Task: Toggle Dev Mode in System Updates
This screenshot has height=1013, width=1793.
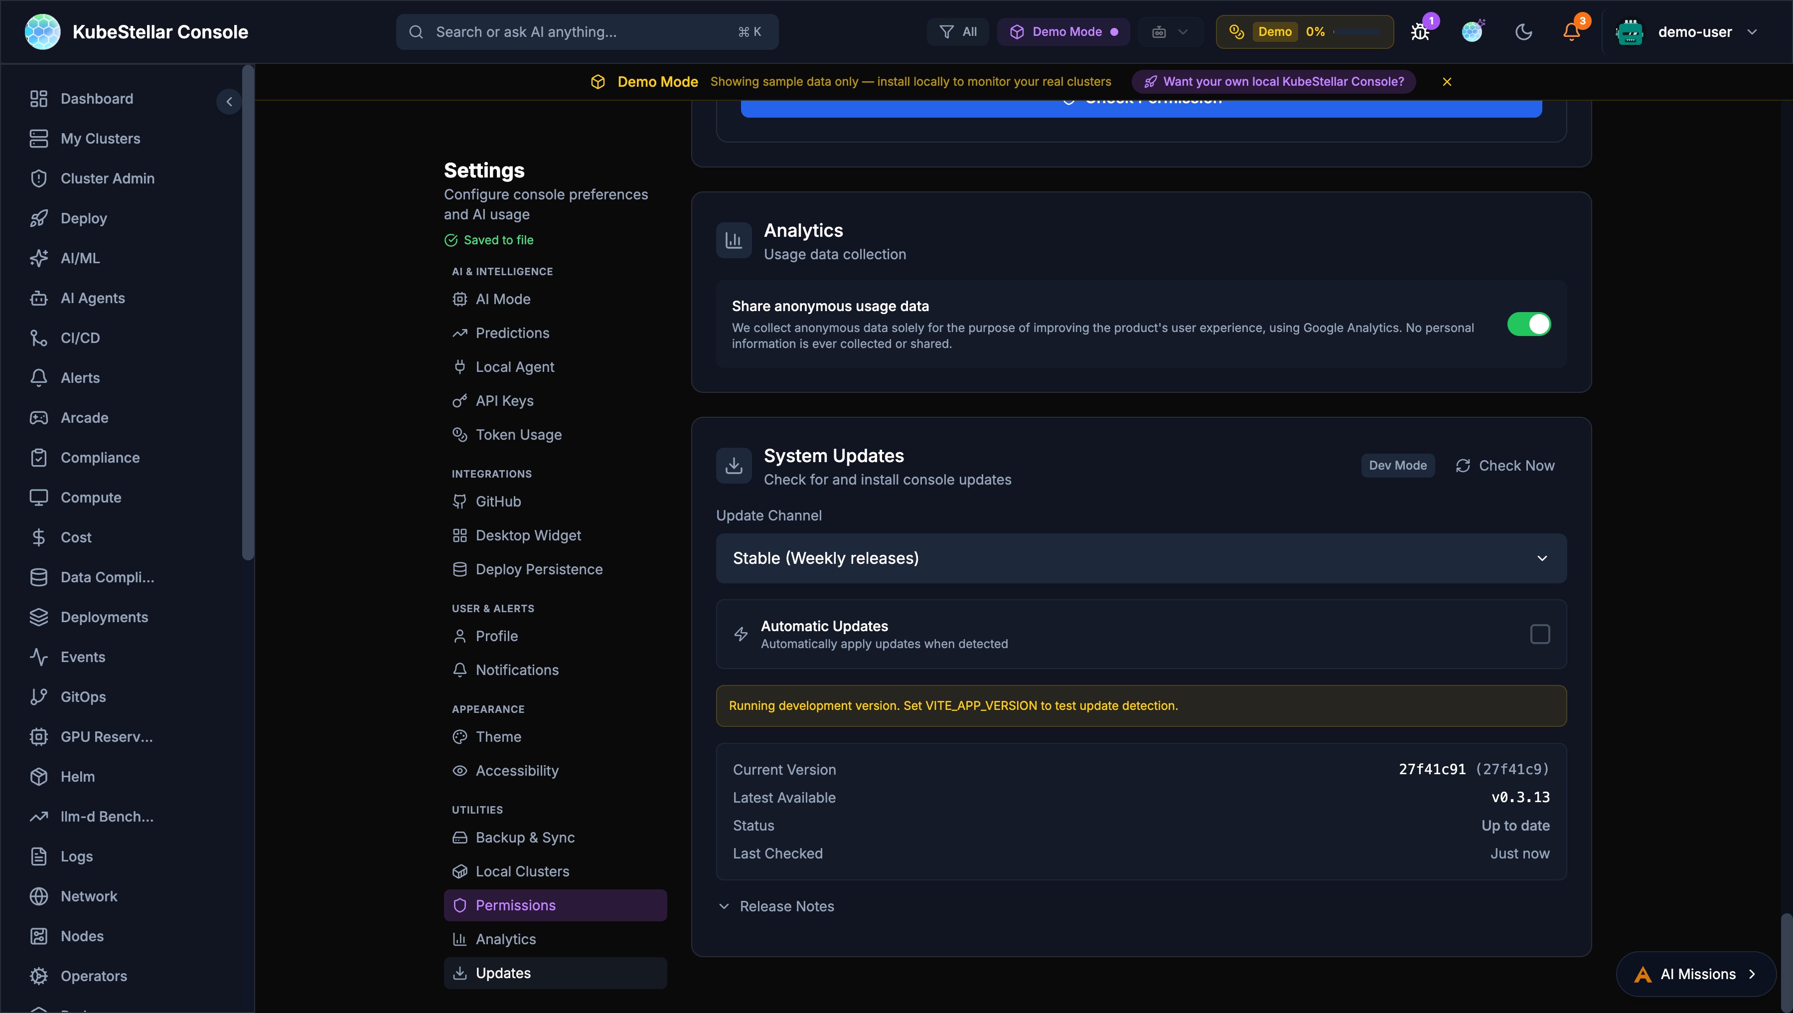Action: point(1397,465)
